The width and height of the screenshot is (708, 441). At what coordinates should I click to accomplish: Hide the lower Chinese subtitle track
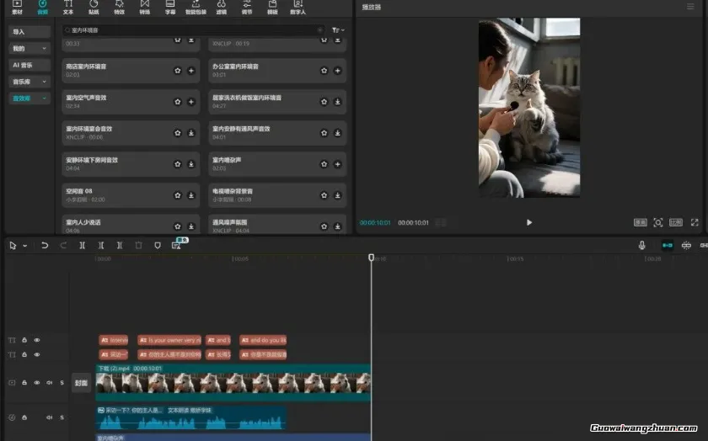pyautogui.click(x=37, y=355)
